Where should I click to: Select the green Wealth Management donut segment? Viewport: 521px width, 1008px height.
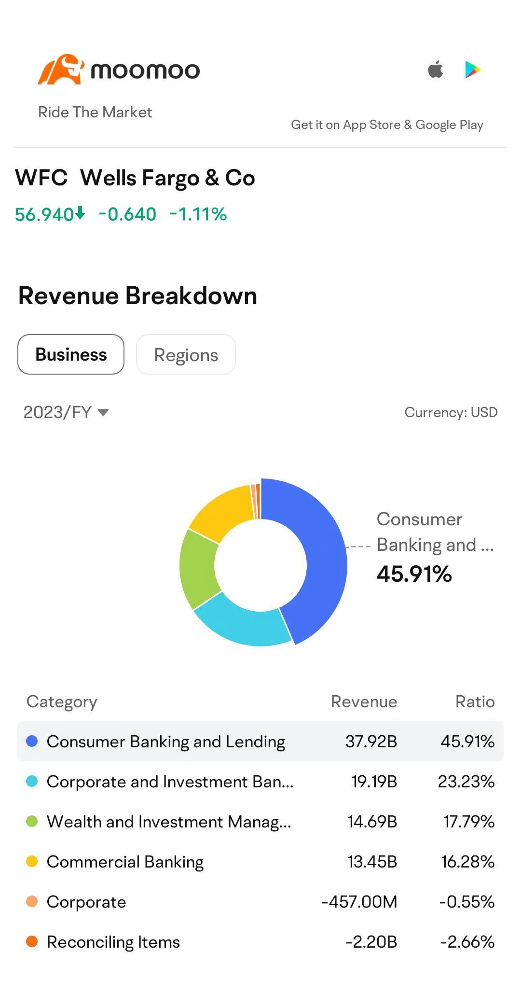(x=198, y=570)
